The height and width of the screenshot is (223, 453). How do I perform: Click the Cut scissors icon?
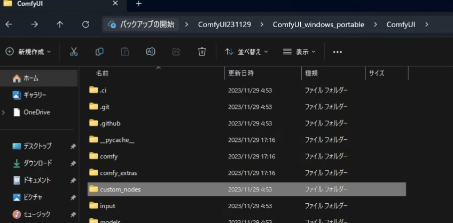click(74, 52)
